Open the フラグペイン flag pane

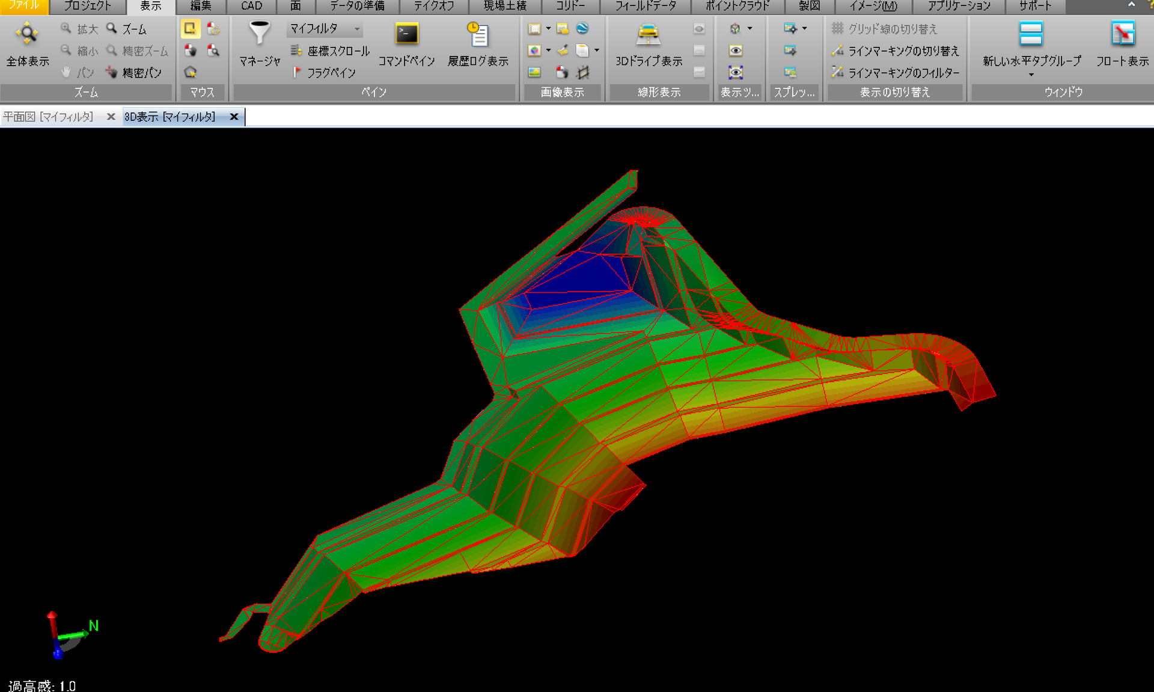pyautogui.click(x=324, y=73)
